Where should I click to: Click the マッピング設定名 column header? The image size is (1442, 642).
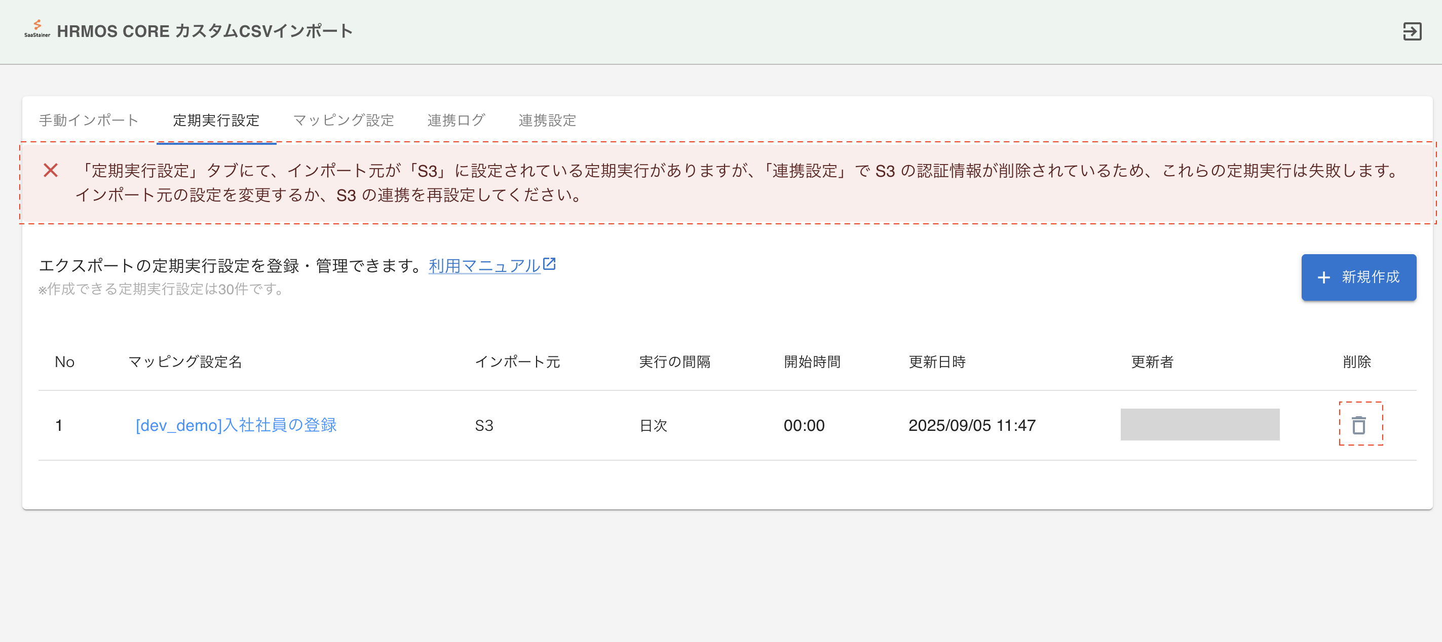[x=185, y=362]
